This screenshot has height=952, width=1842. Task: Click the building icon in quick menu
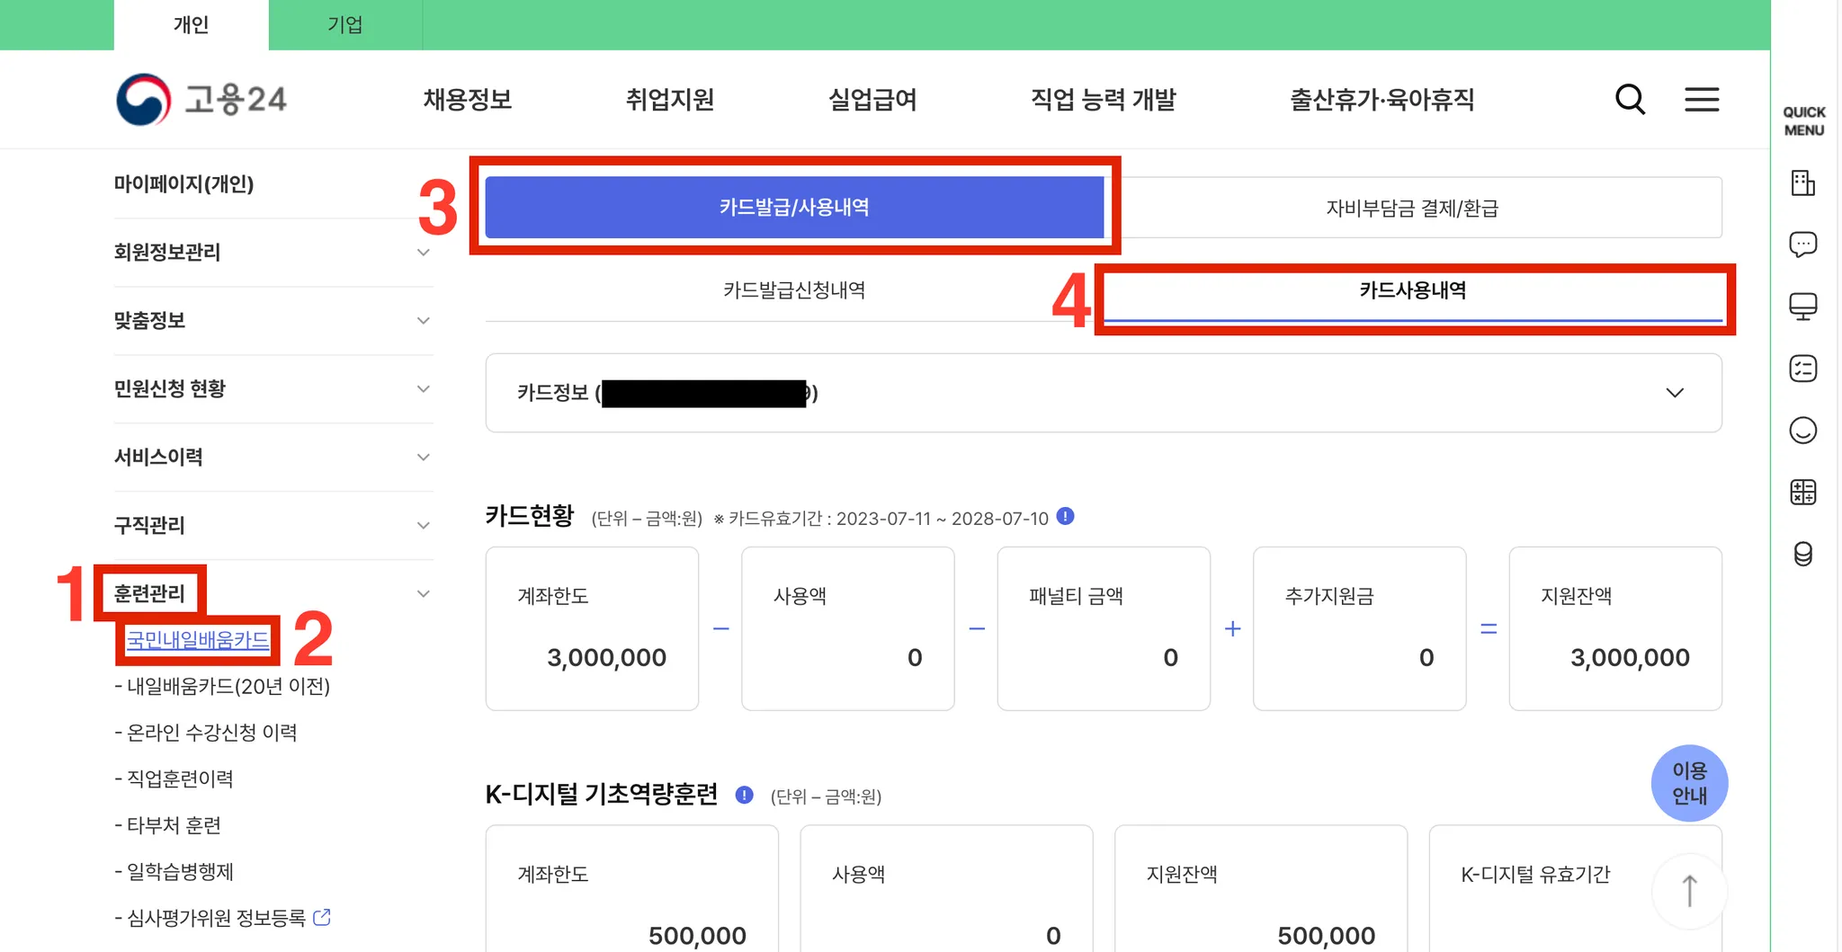coord(1802,183)
